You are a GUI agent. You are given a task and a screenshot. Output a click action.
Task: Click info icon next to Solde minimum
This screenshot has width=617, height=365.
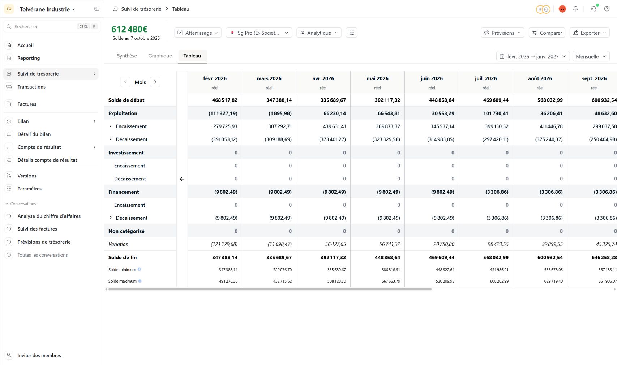[140, 269]
